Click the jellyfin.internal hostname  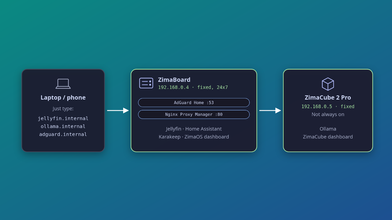(63, 119)
